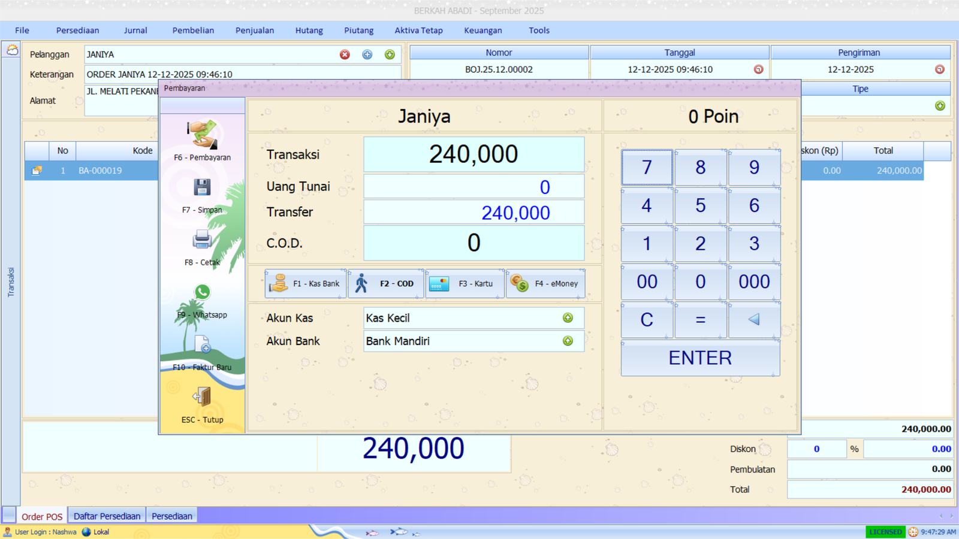Screen dimensions: 959x539
Task: Clear selected customer with red X icon
Action: (345, 54)
